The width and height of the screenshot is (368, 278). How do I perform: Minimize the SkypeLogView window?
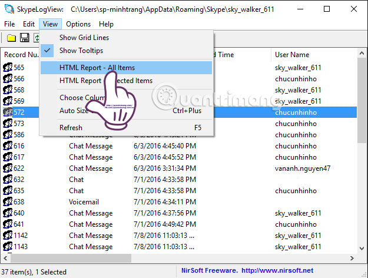[300, 9]
